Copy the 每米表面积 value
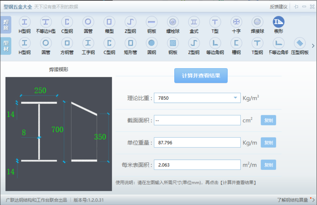 (x=268, y=165)
